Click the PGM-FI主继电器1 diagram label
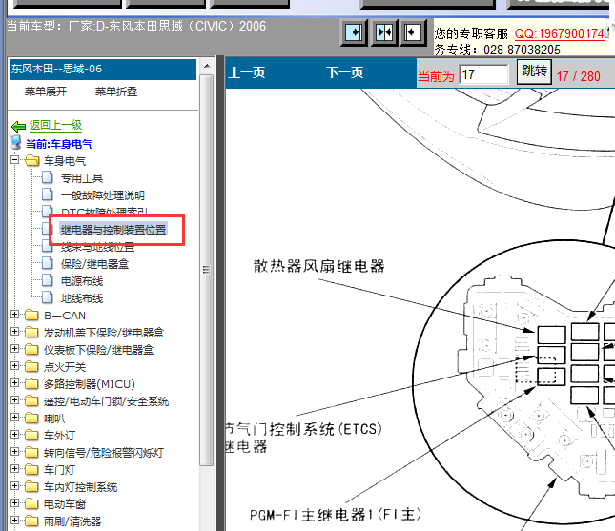 pos(336,514)
